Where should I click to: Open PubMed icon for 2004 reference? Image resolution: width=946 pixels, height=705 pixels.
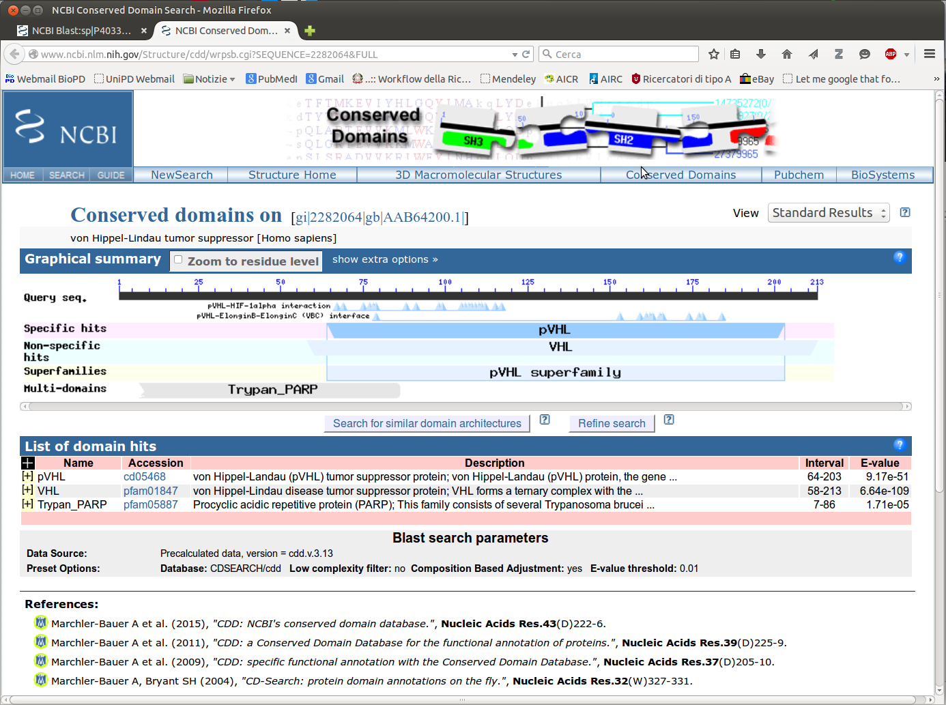[41, 680]
